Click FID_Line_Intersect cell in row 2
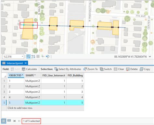The height and width of the screenshot is (125, 154). (x=54, y=86)
